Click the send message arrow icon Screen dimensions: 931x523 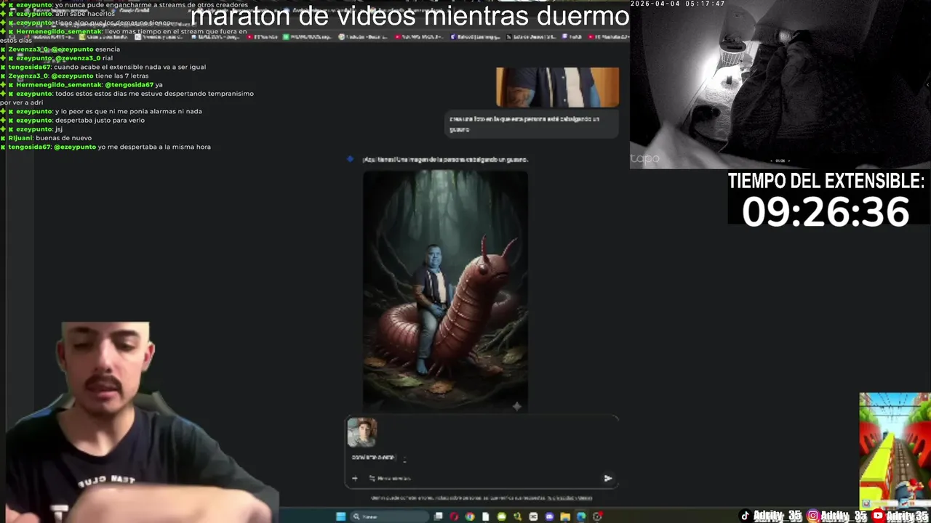[608, 478]
